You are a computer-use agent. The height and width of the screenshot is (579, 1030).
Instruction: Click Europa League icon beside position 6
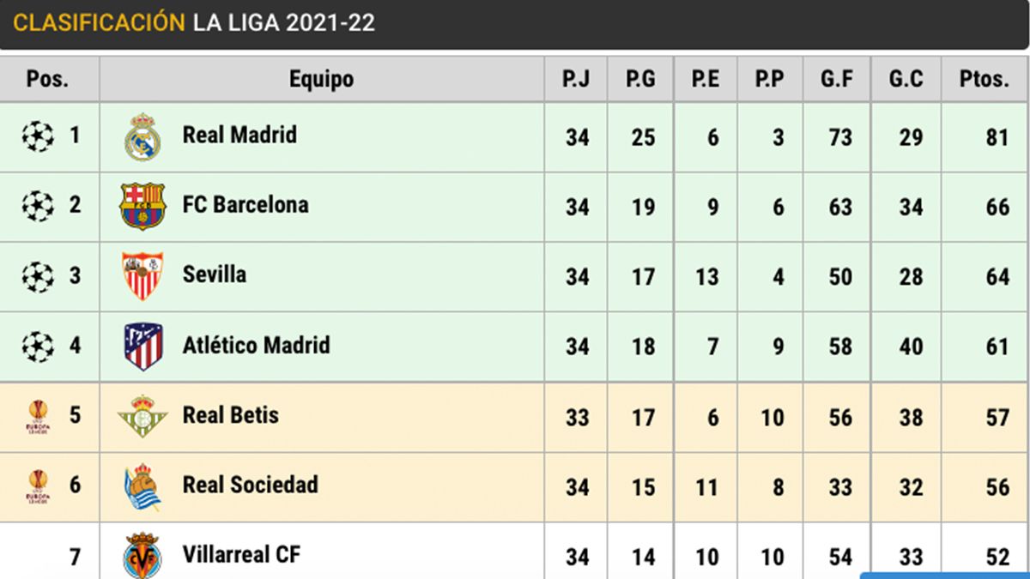point(38,486)
